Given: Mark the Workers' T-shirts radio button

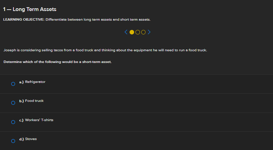Looking at the screenshot, I should click(x=13, y=122).
